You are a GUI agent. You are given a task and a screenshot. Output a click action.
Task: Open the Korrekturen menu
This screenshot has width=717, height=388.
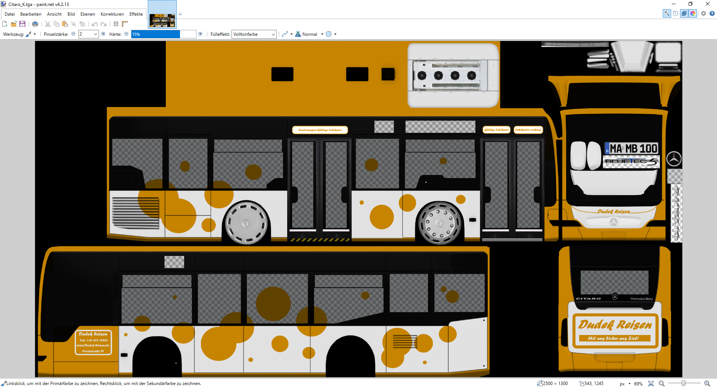112,14
